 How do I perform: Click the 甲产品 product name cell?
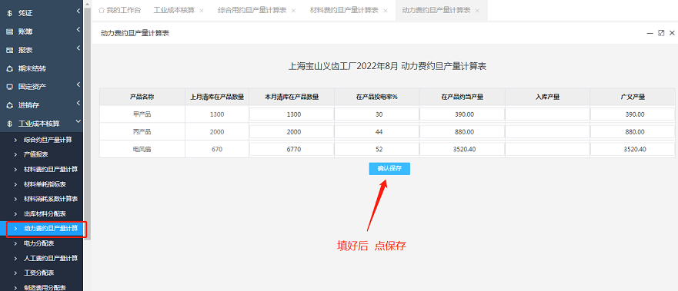[x=142, y=114]
